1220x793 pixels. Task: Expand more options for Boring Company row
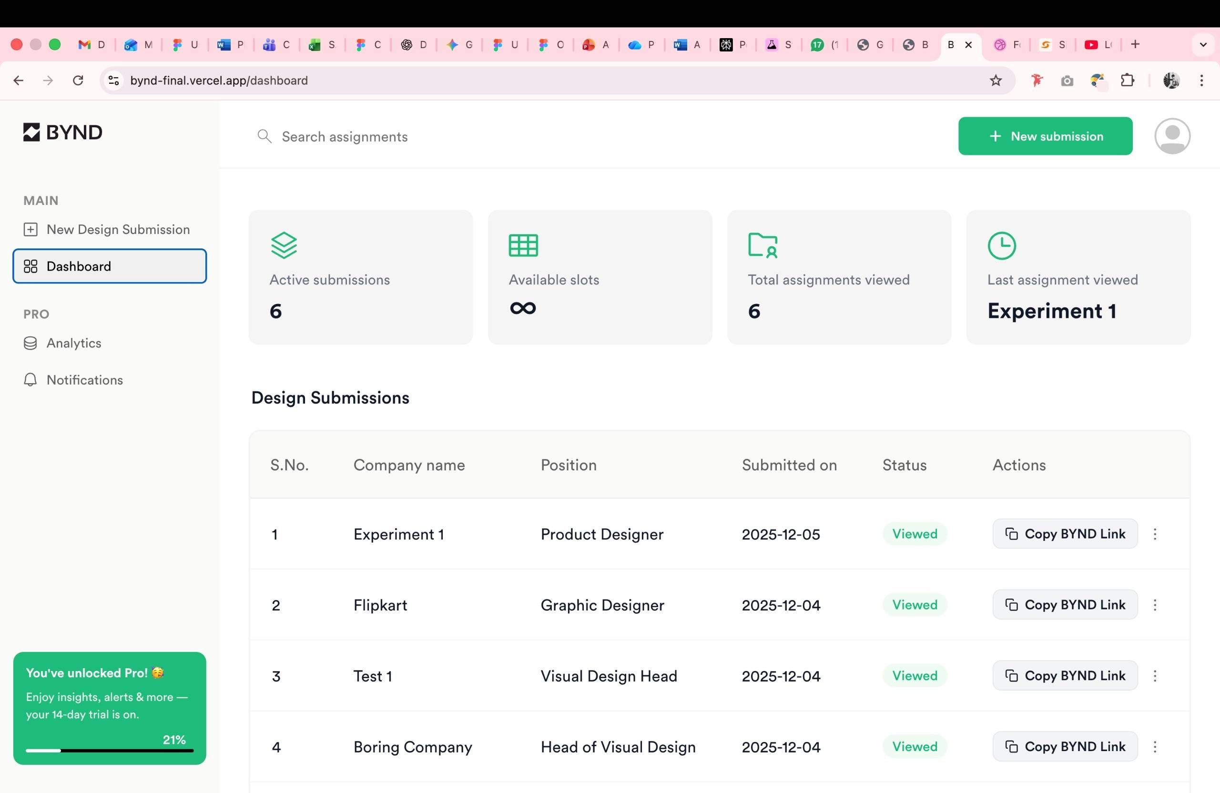pyautogui.click(x=1154, y=747)
